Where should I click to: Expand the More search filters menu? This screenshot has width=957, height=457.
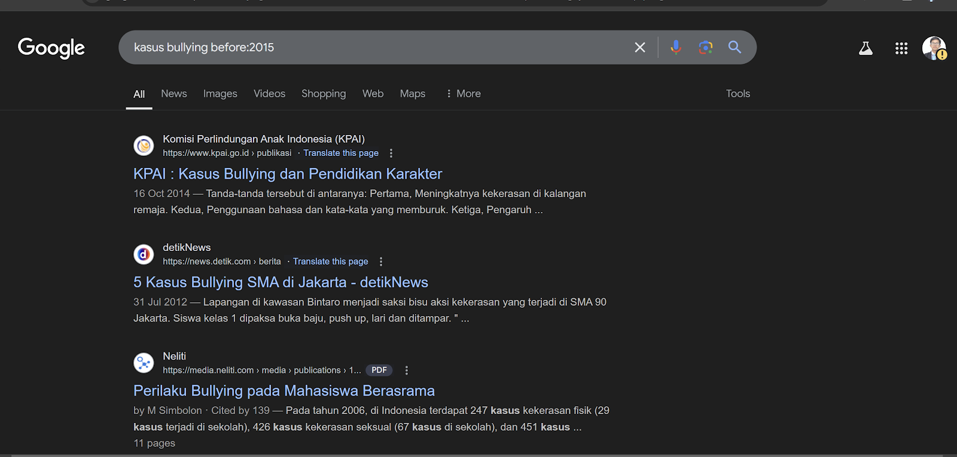tap(464, 94)
